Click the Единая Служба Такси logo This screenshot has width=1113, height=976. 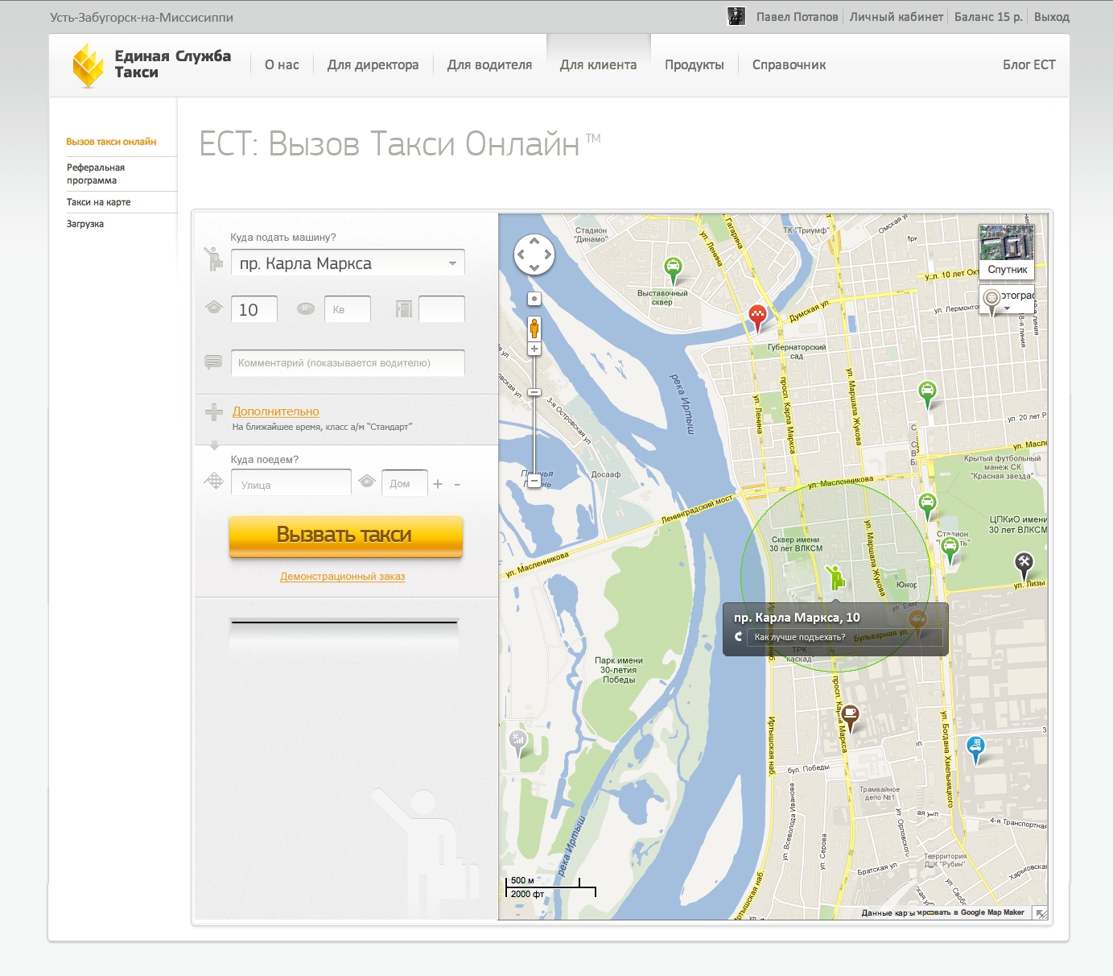[x=151, y=64]
